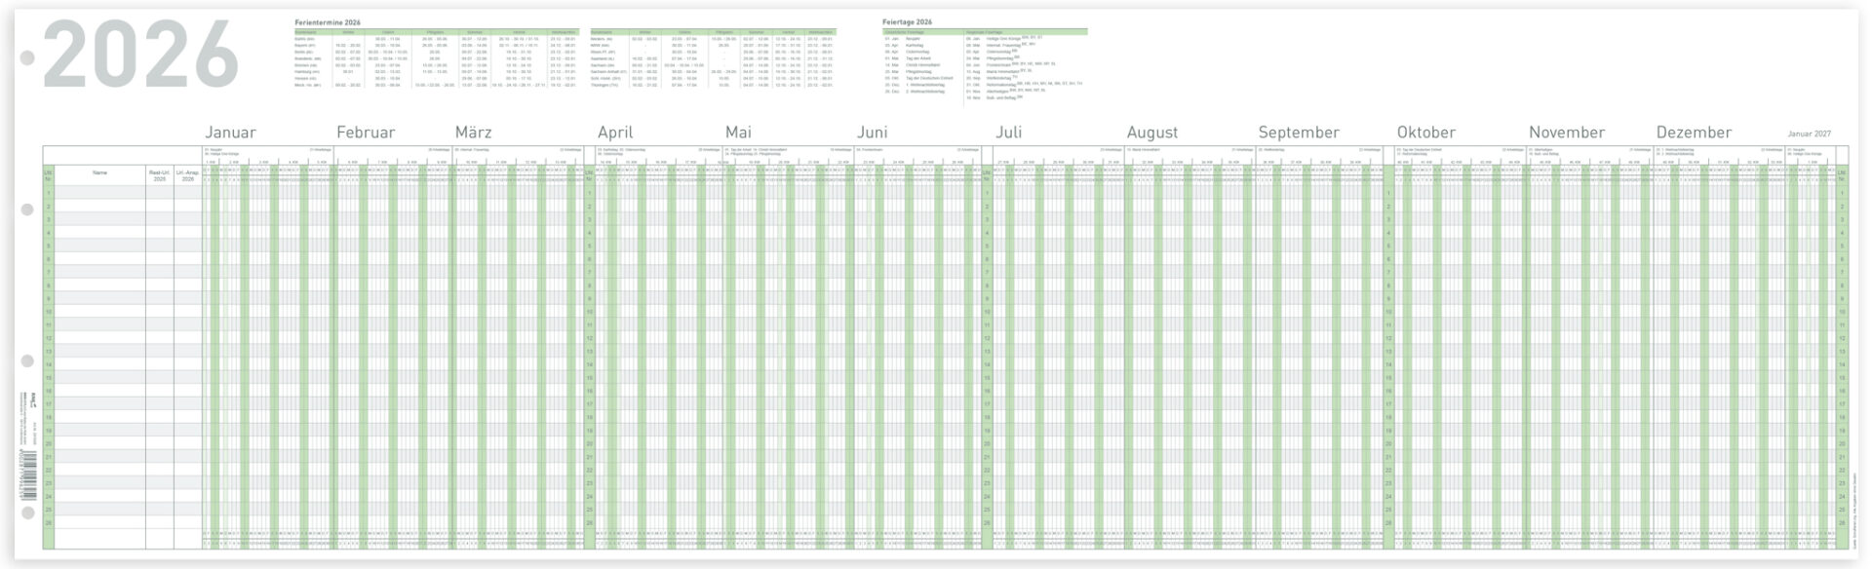Click the Name column header

click(99, 173)
